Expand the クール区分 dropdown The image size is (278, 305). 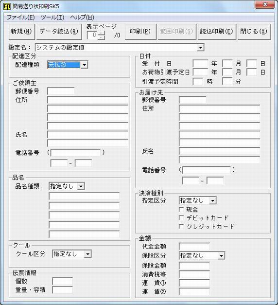click(x=87, y=254)
